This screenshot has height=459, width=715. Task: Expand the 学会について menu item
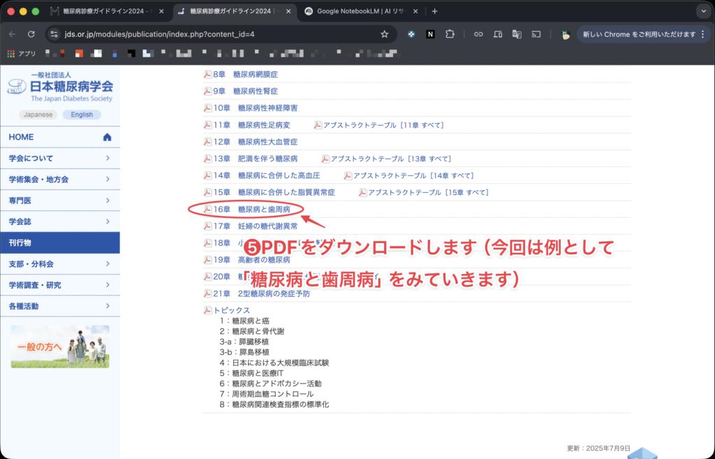tap(59, 159)
